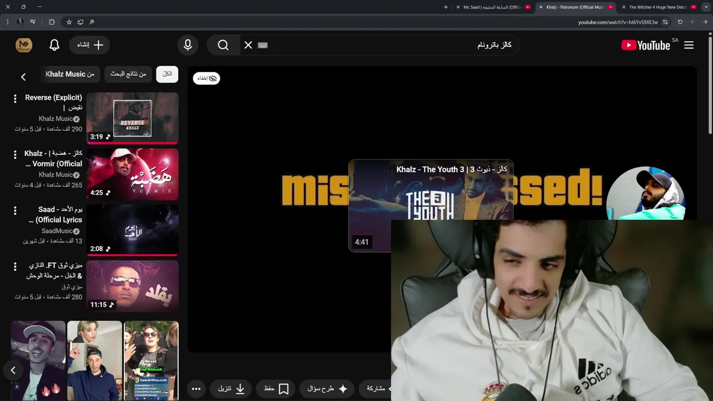This screenshot has width=713, height=401.
Task: Go to YouTube home via logo
Action: click(646, 45)
